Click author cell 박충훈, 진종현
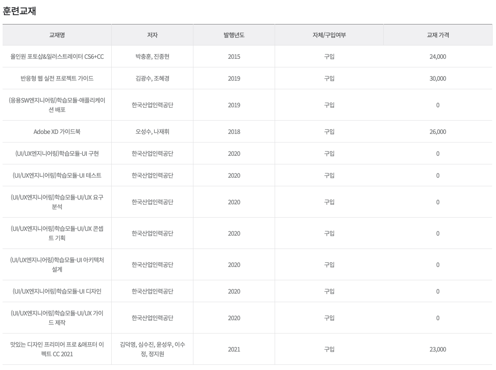The height and width of the screenshot is (370, 496). point(152,57)
